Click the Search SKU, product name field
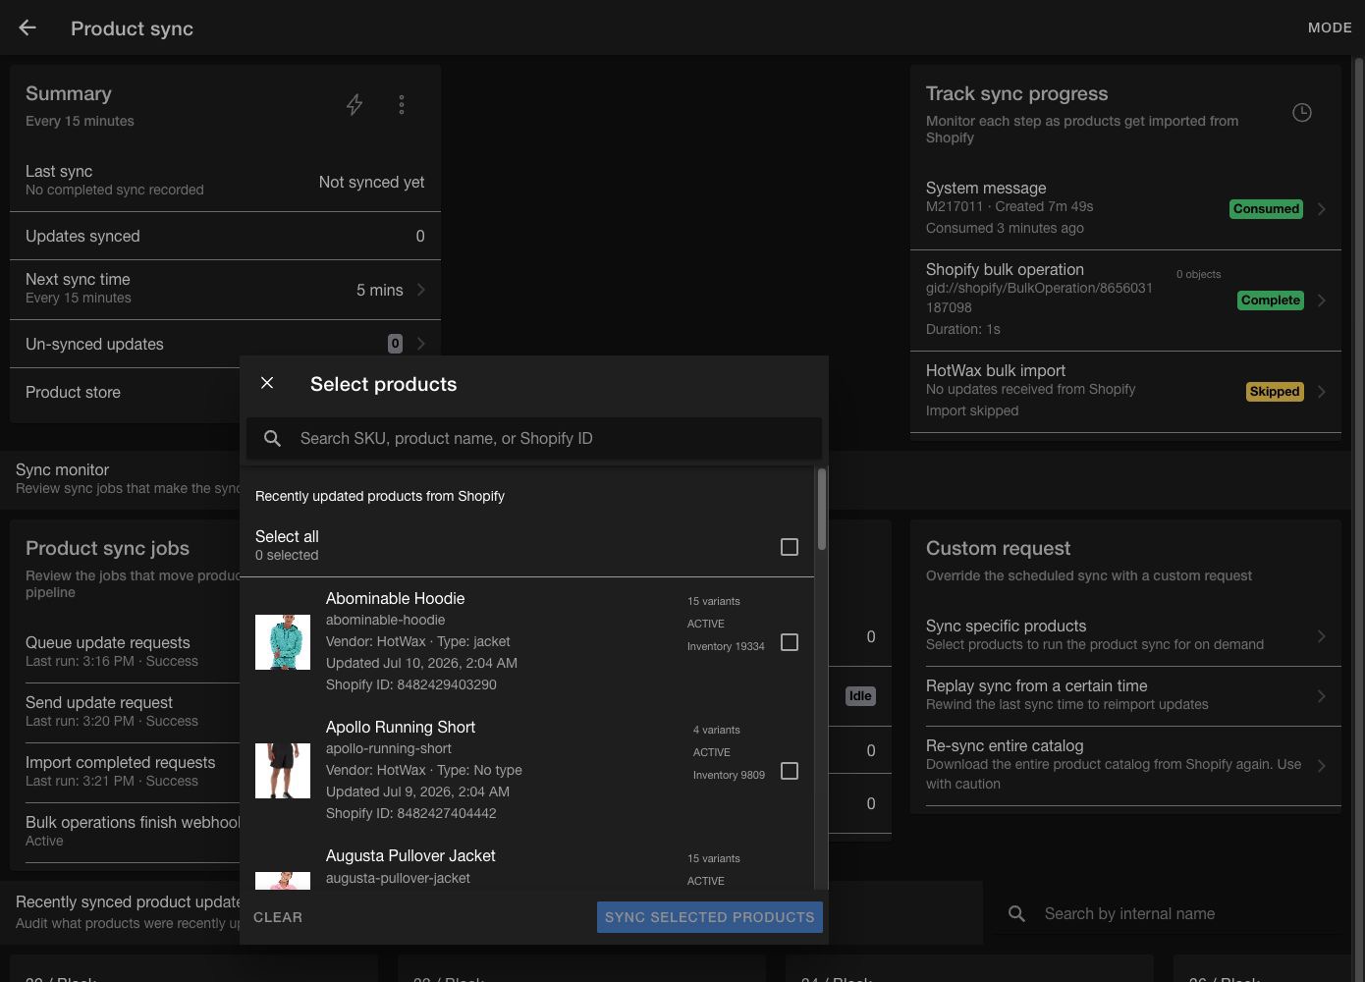The width and height of the screenshot is (1365, 982). (534, 438)
